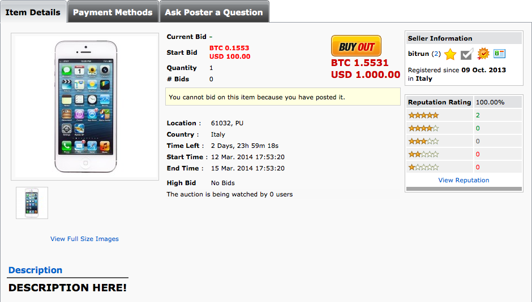Click 'Registered since 09 Oct. 2013' text
Screen dimensions: 532x302
457,70
